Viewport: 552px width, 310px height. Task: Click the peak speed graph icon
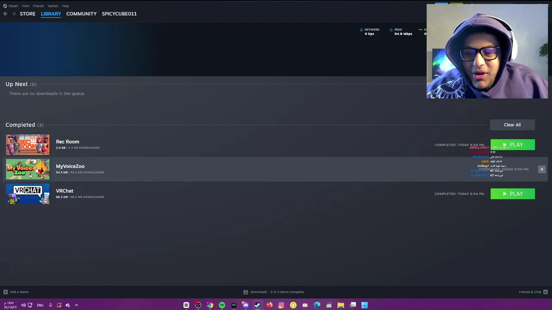coord(391,30)
